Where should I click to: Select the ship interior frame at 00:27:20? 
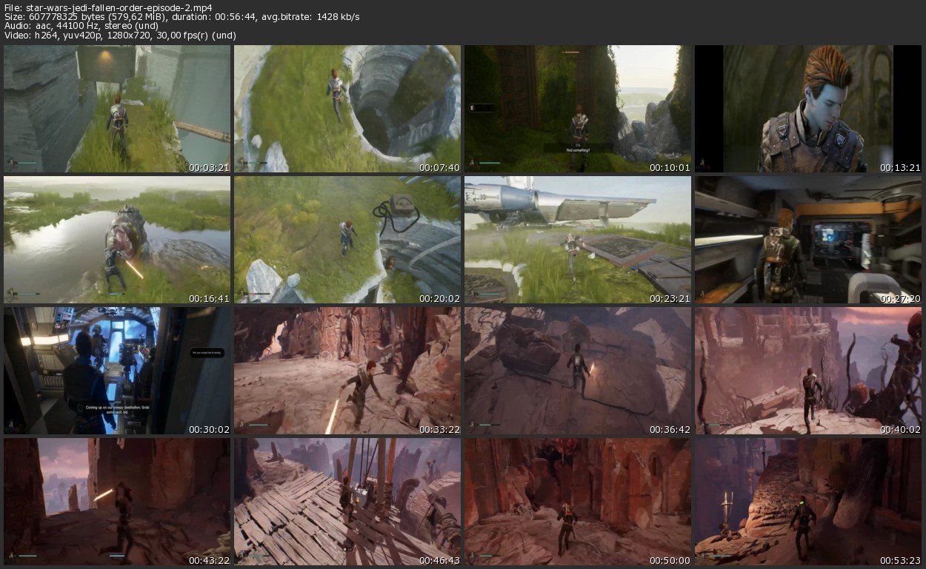coord(808,240)
